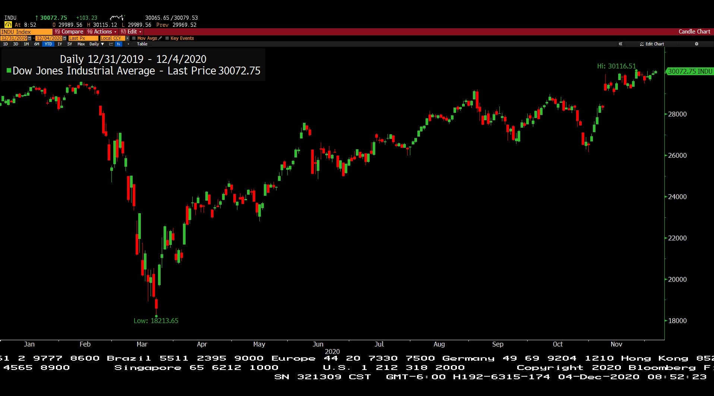Click the Low: 18213.65 label
The height and width of the screenshot is (396, 714).
coord(156,320)
